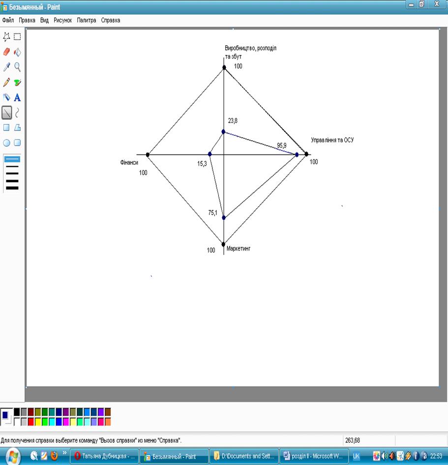Select the Ellipse tool
Viewport: 448px width, 465px height.
coord(6,143)
